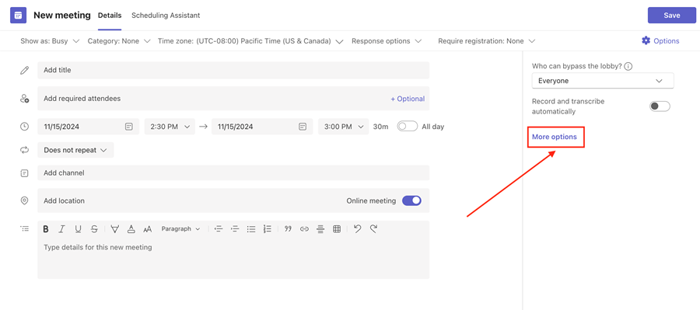This screenshot has height=310, width=700.
Task: Click the Add channel field
Action: pyautogui.click(x=233, y=173)
